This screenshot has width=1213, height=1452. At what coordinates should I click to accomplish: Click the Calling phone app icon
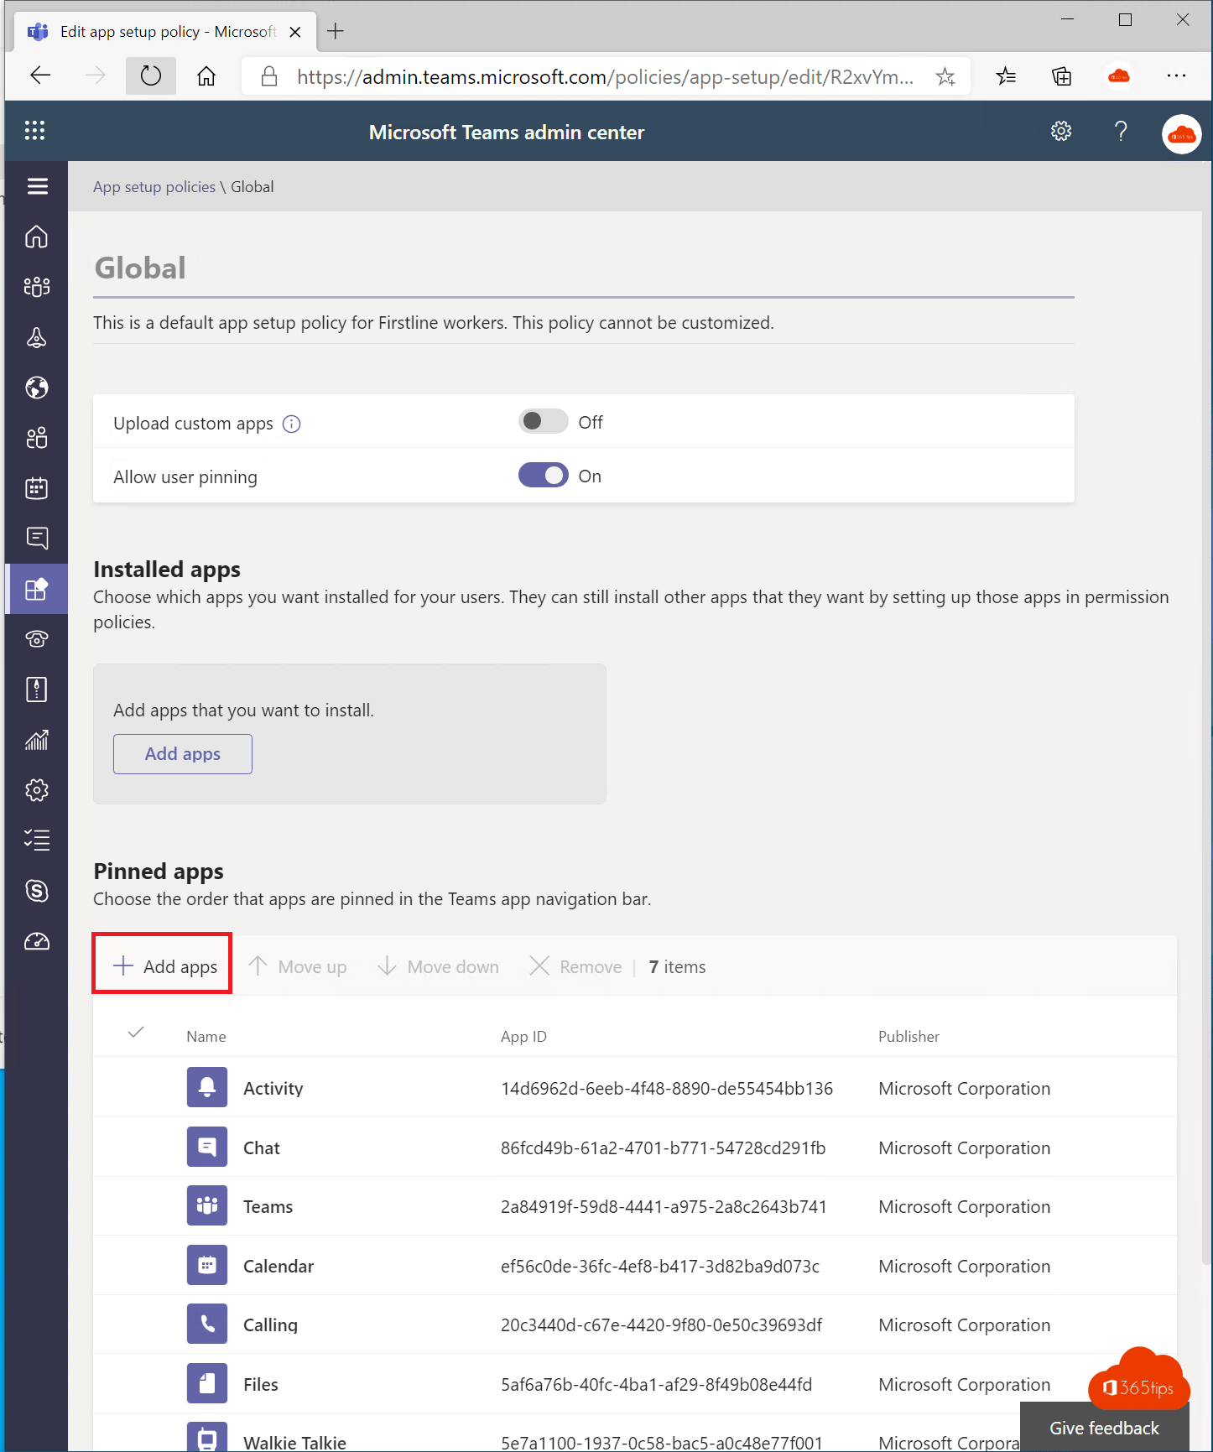coord(207,1324)
